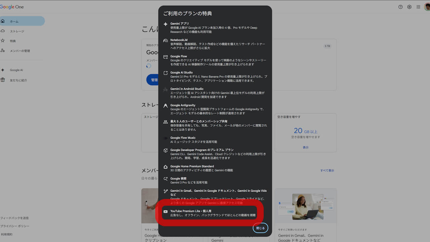
Task: Click the NotebookLM benefit title
Action: 179,40
